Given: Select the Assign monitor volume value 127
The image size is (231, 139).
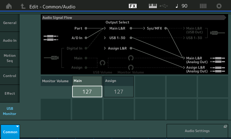Looking at the screenshot, I should (x=118, y=92).
